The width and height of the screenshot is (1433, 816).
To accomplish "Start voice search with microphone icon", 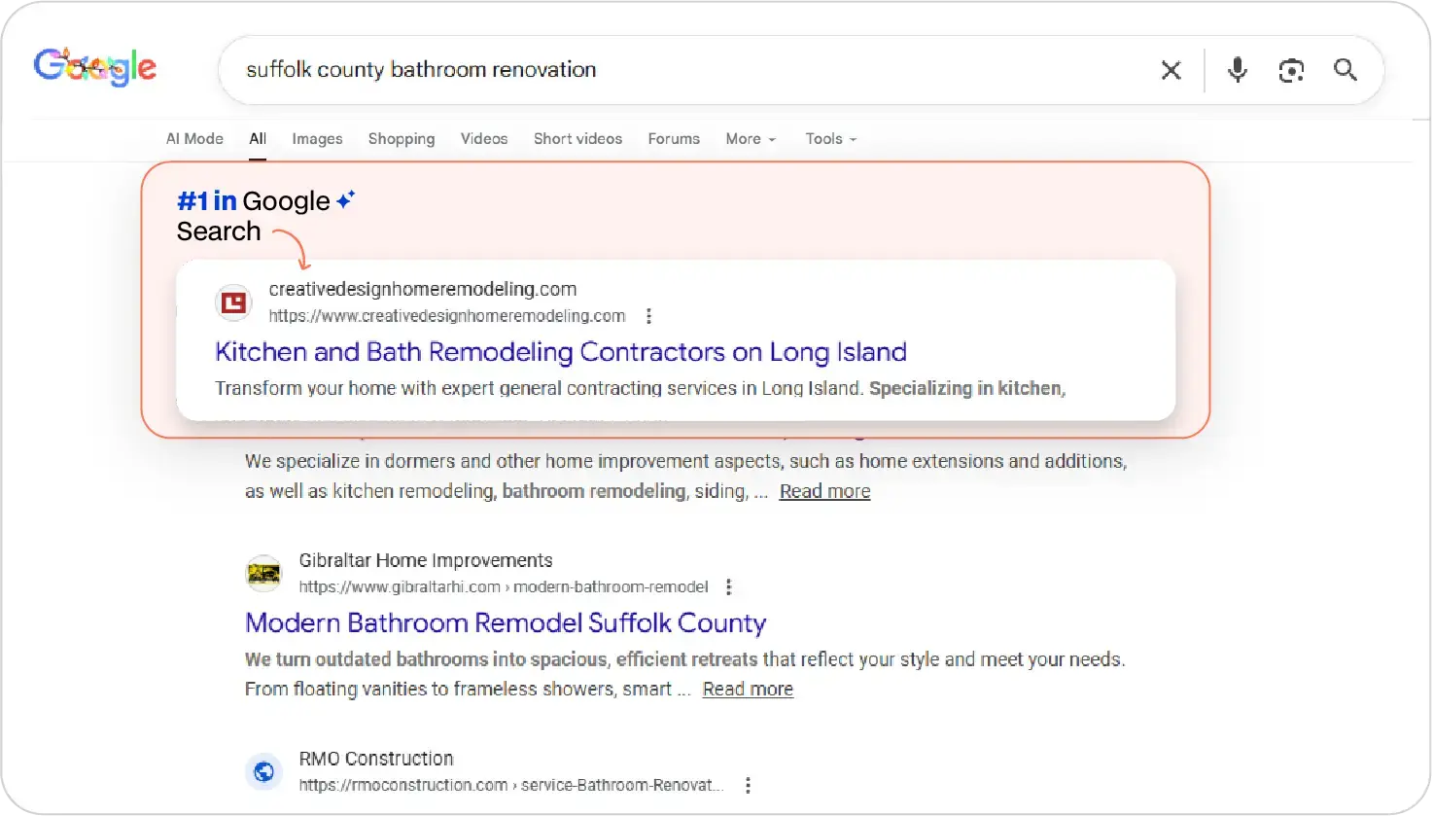I will pyautogui.click(x=1237, y=70).
